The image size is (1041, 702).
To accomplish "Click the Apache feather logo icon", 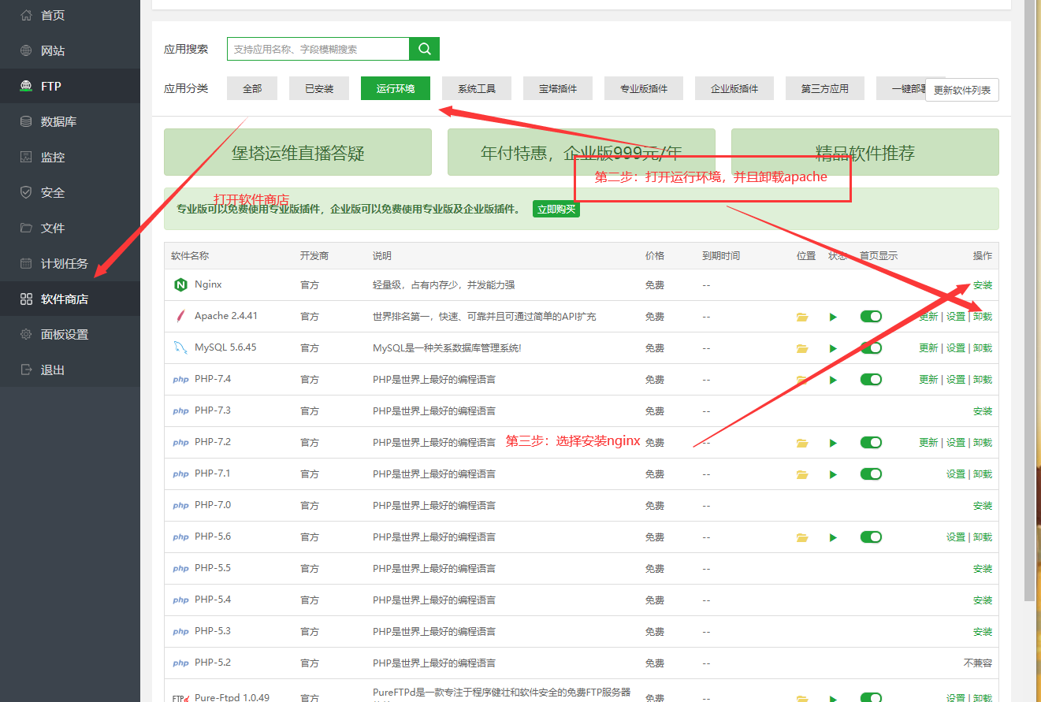I will coord(180,317).
